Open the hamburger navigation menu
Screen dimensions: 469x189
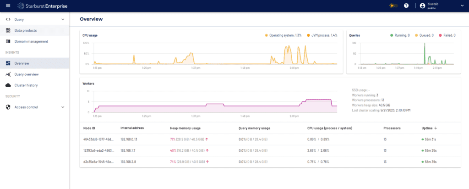[8, 6]
